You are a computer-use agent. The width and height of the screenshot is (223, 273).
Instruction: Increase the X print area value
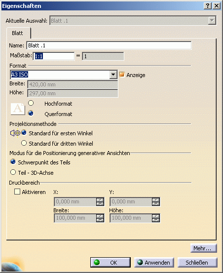tap(100, 200)
